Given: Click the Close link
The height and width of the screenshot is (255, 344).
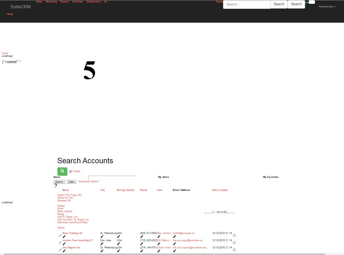Looking at the screenshot, I should [x=5, y=53].
